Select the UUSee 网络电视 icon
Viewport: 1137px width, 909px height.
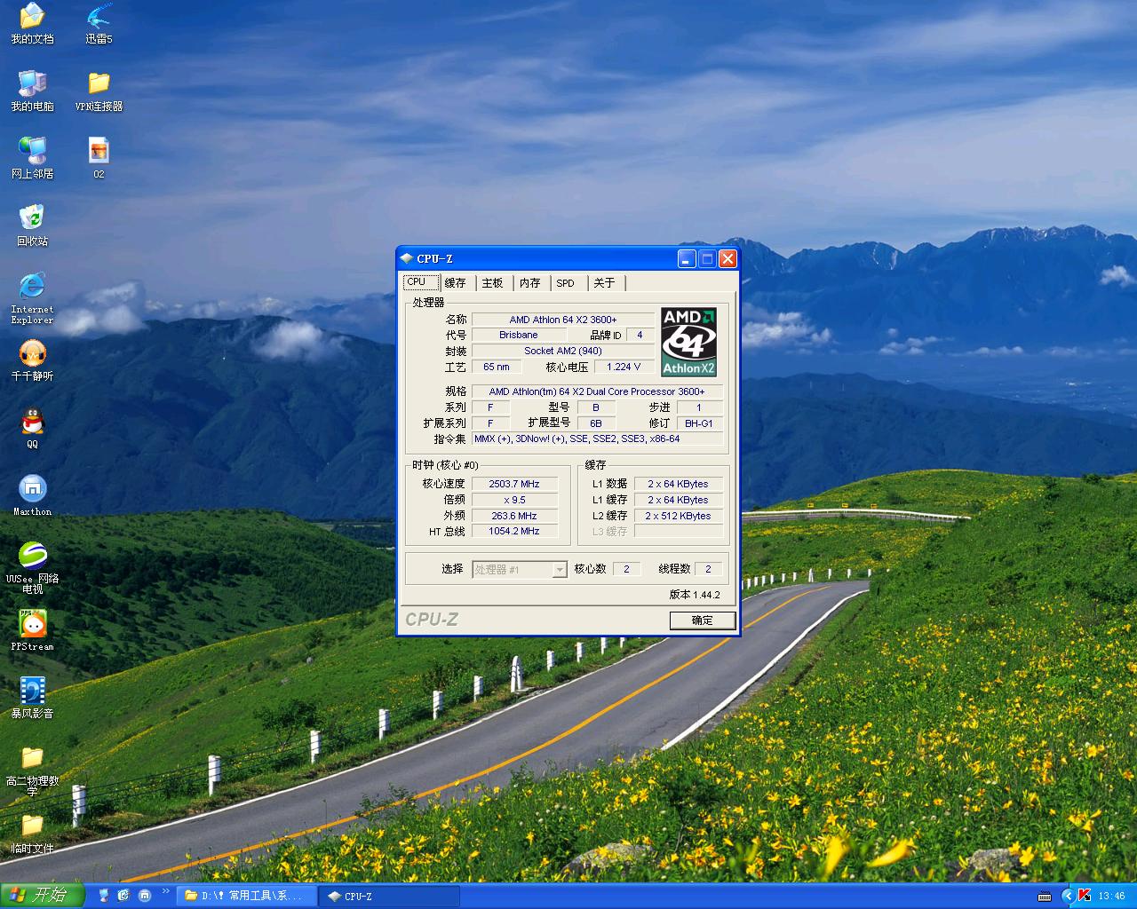(32, 557)
